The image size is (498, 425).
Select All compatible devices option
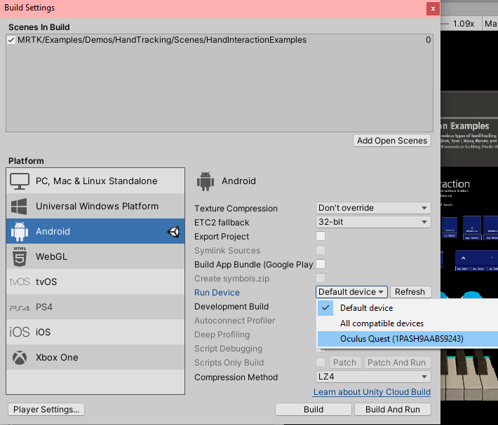click(382, 323)
